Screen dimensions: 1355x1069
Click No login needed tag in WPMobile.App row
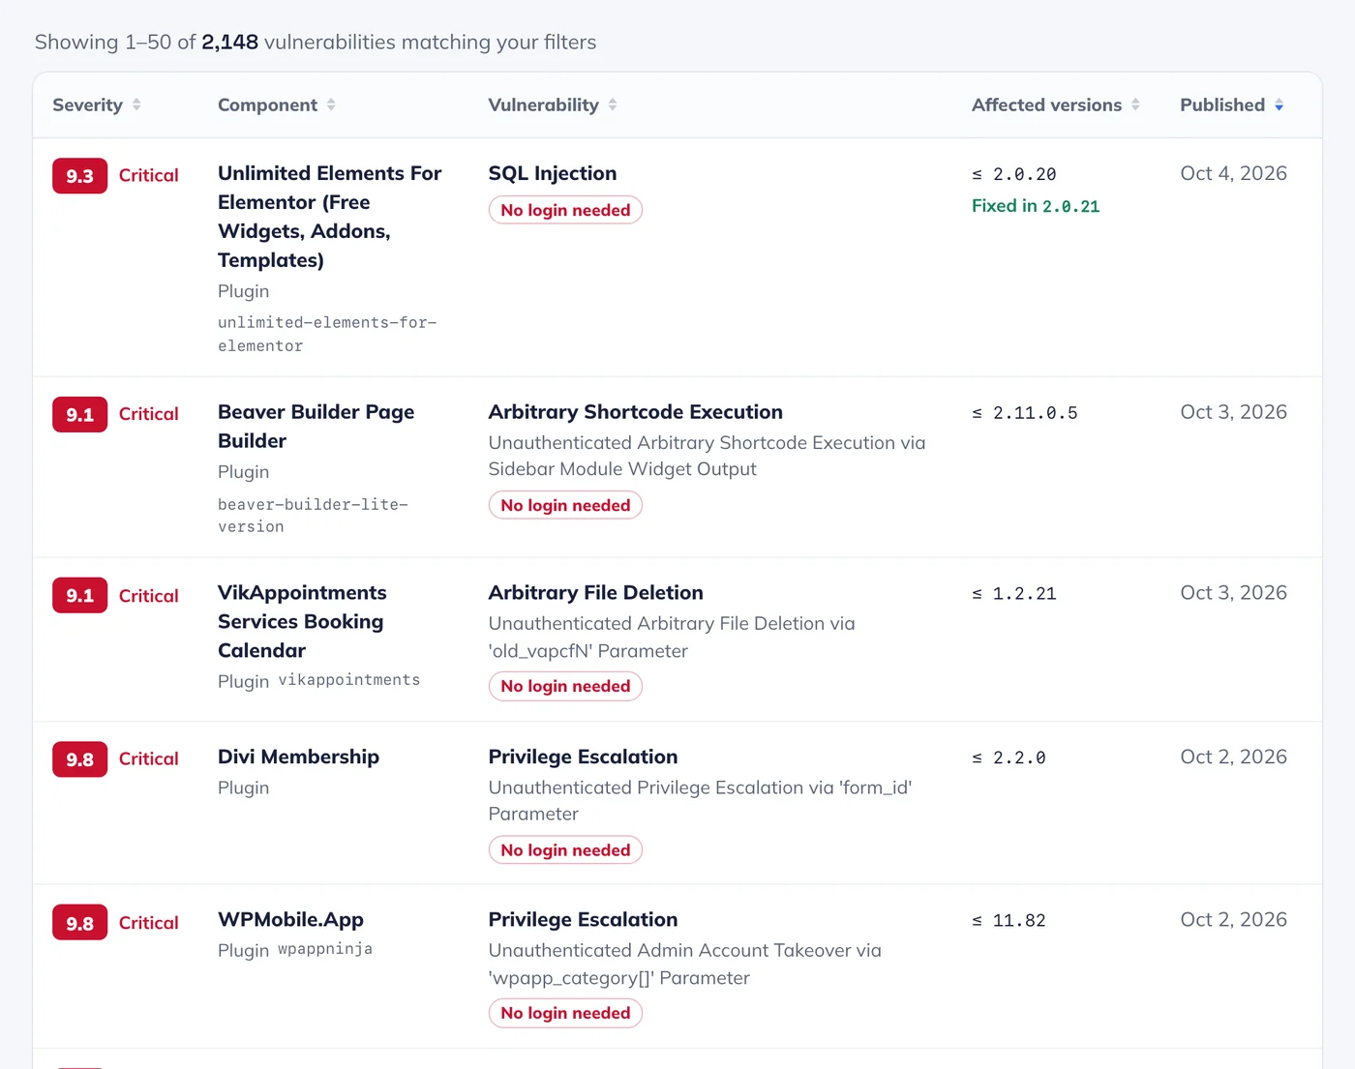565,1013
